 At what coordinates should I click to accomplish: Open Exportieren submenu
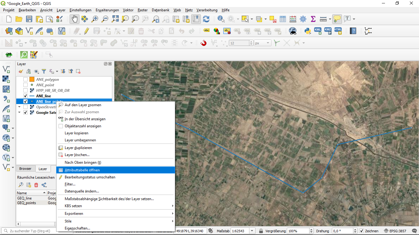[x=116, y=213]
